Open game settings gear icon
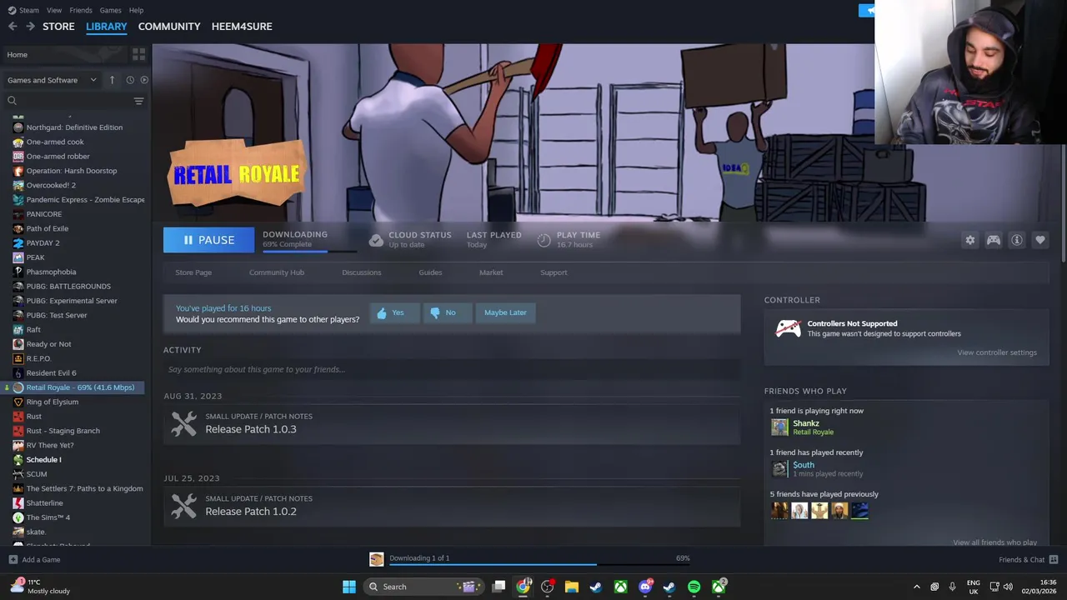The height and width of the screenshot is (600, 1067). 969,240
